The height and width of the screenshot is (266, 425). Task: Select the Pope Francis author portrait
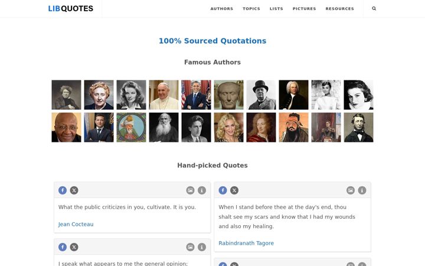(x=164, y=95)
